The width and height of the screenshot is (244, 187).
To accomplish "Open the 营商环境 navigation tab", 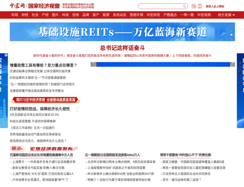I will 136,15.
